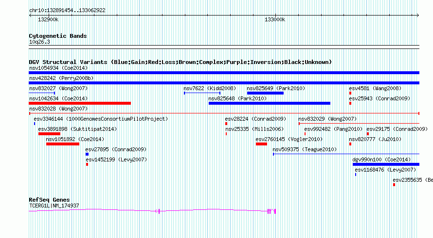Click the Cytogenetic Bands track heading
433x238 pixels.
click(58, 36)
